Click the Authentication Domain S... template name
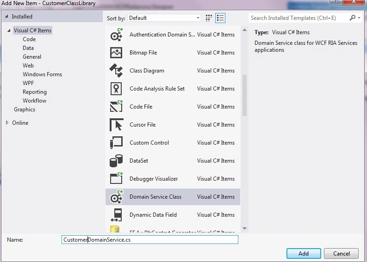 pyautogui.click(x=162, y=35)
